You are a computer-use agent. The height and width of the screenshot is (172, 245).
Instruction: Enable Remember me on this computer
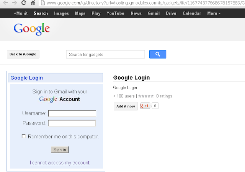tap(24, 136)
